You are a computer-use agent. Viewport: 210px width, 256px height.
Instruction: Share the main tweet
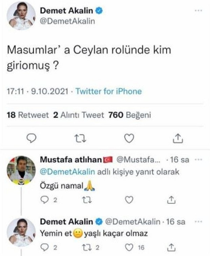tap(178, 139)
